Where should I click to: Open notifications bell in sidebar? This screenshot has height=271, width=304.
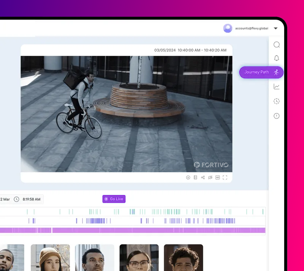click(277, 58)
